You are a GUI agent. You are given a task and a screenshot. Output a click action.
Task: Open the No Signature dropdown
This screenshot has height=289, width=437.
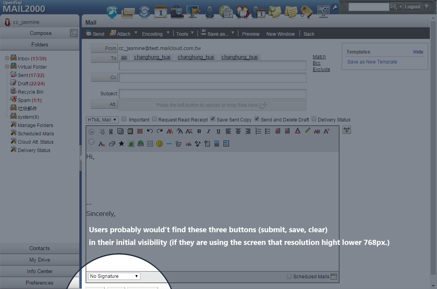tap(114, 276)
